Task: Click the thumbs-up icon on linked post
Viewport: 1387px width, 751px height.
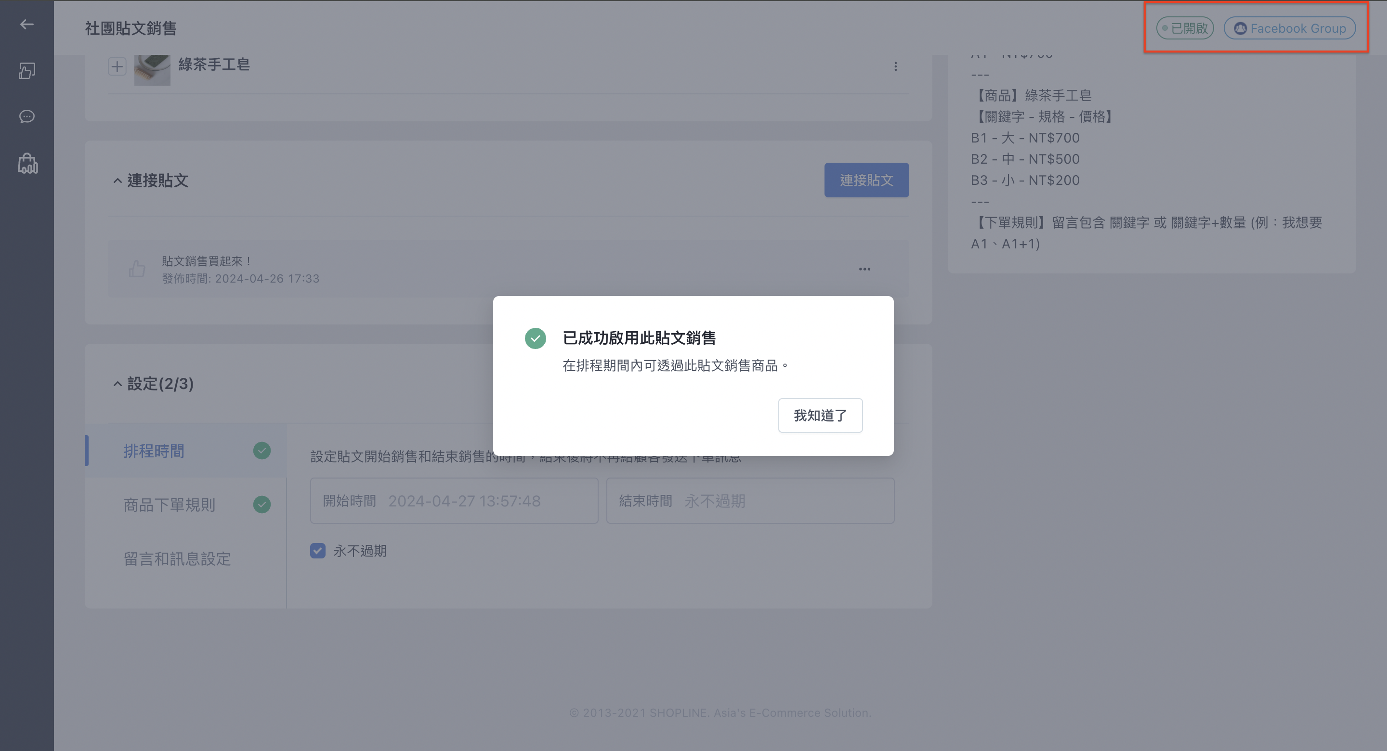Action: 137,269
